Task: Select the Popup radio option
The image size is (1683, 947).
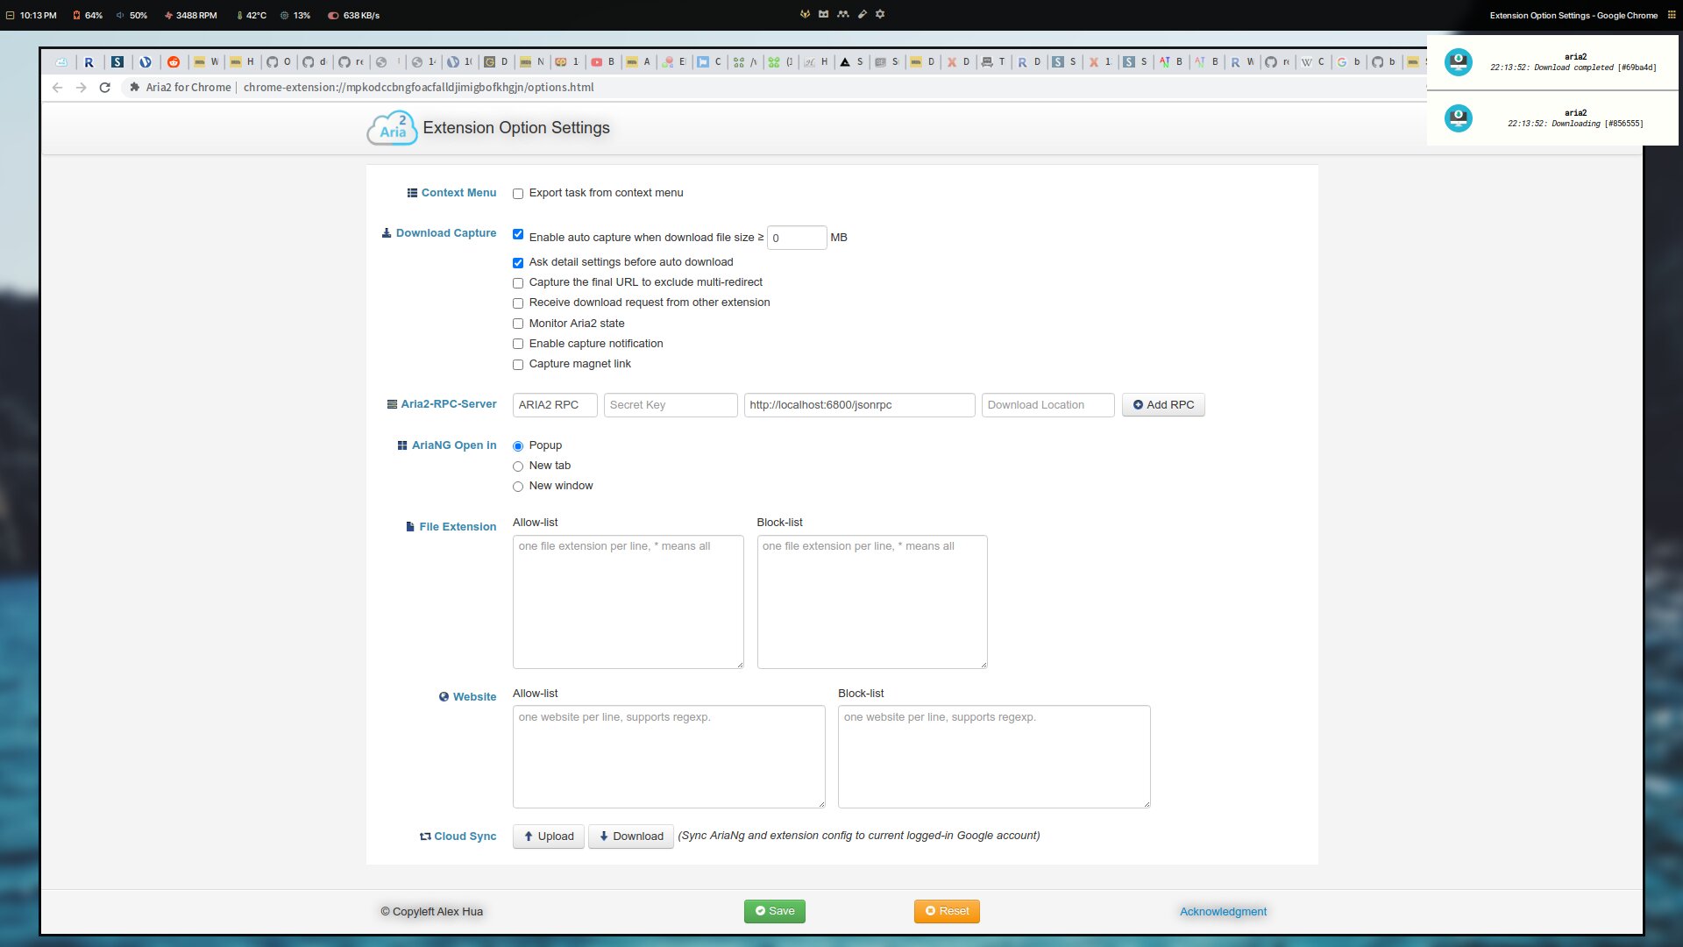Action: tap(518, 446)
